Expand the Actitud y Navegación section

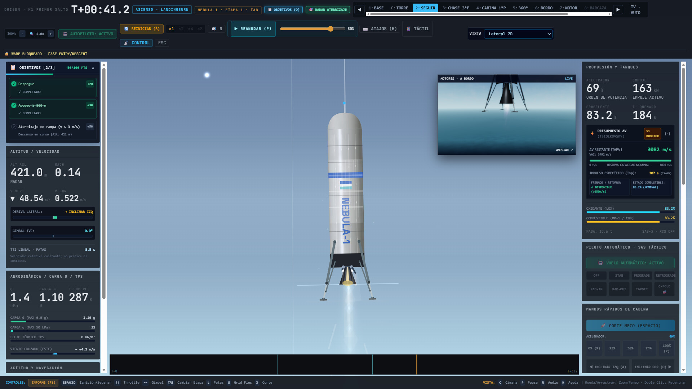pos(53,368)
